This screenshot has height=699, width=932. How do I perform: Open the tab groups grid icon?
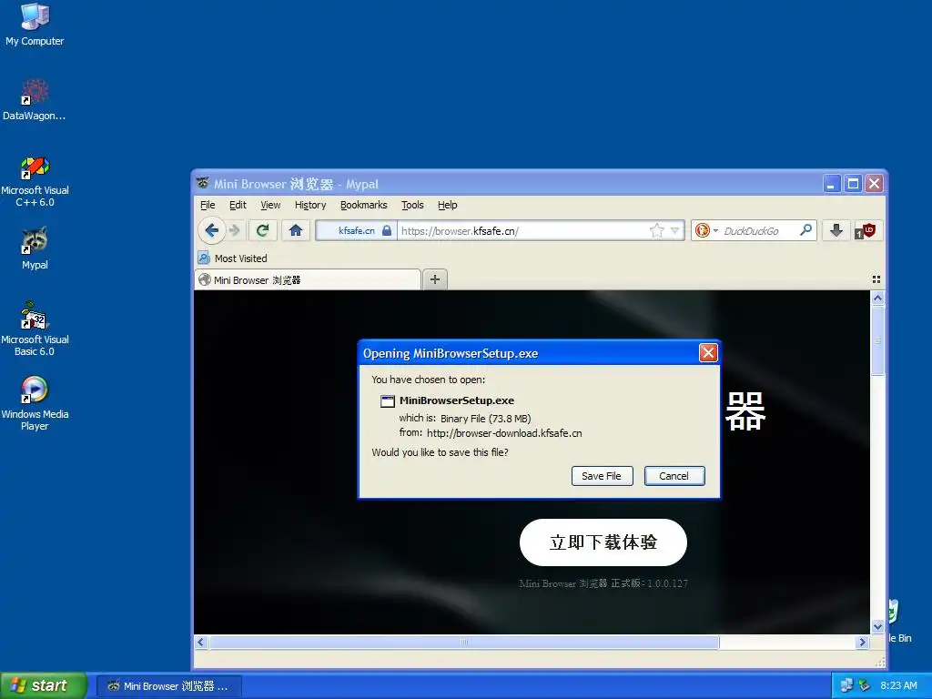[x=876, y=279]
